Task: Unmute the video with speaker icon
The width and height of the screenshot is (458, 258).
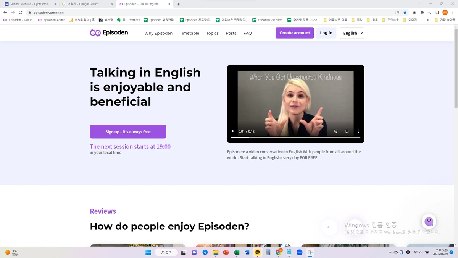Action: tap(335, 131)
